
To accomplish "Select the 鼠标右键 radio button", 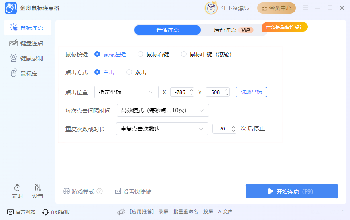I will point(140,54).
